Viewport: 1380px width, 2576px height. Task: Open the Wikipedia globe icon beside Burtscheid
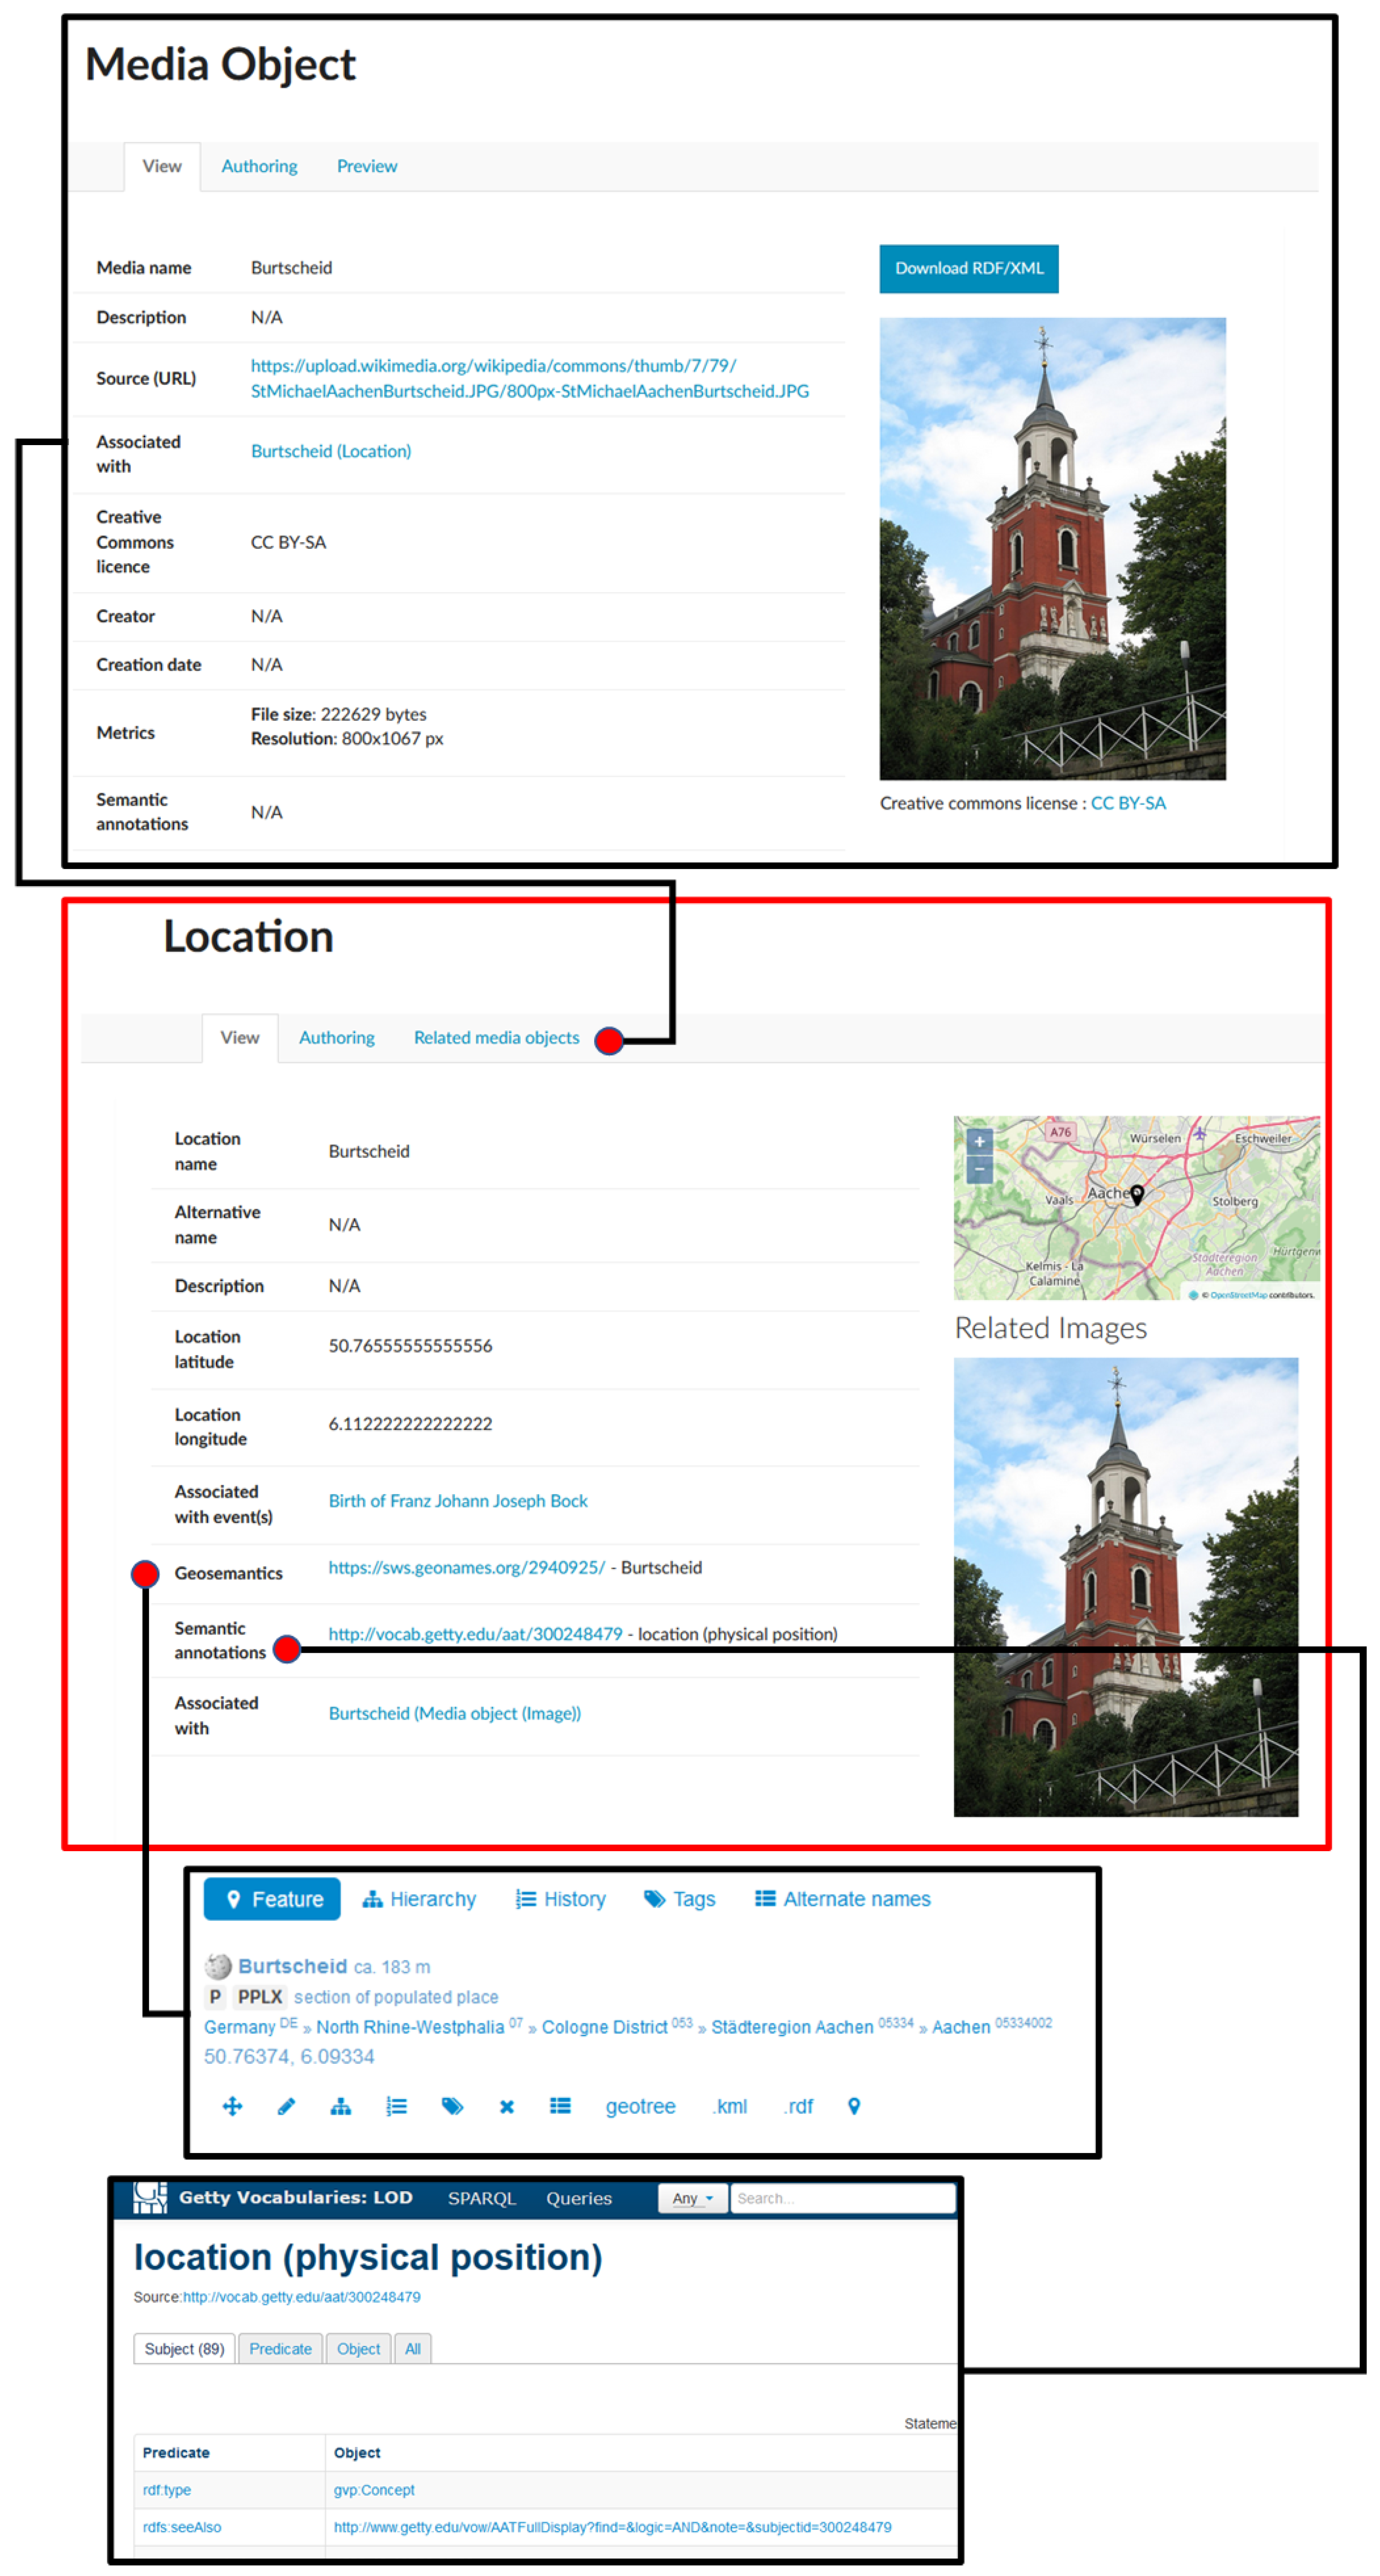pyautogui.click(x=217, y=1966)
